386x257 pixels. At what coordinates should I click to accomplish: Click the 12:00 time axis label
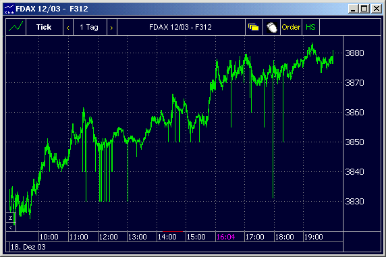click(108, 237)
